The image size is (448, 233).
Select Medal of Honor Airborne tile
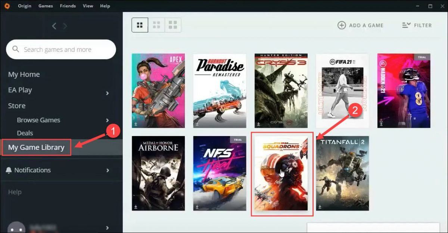pyautogui.click(x=158, y=173)
